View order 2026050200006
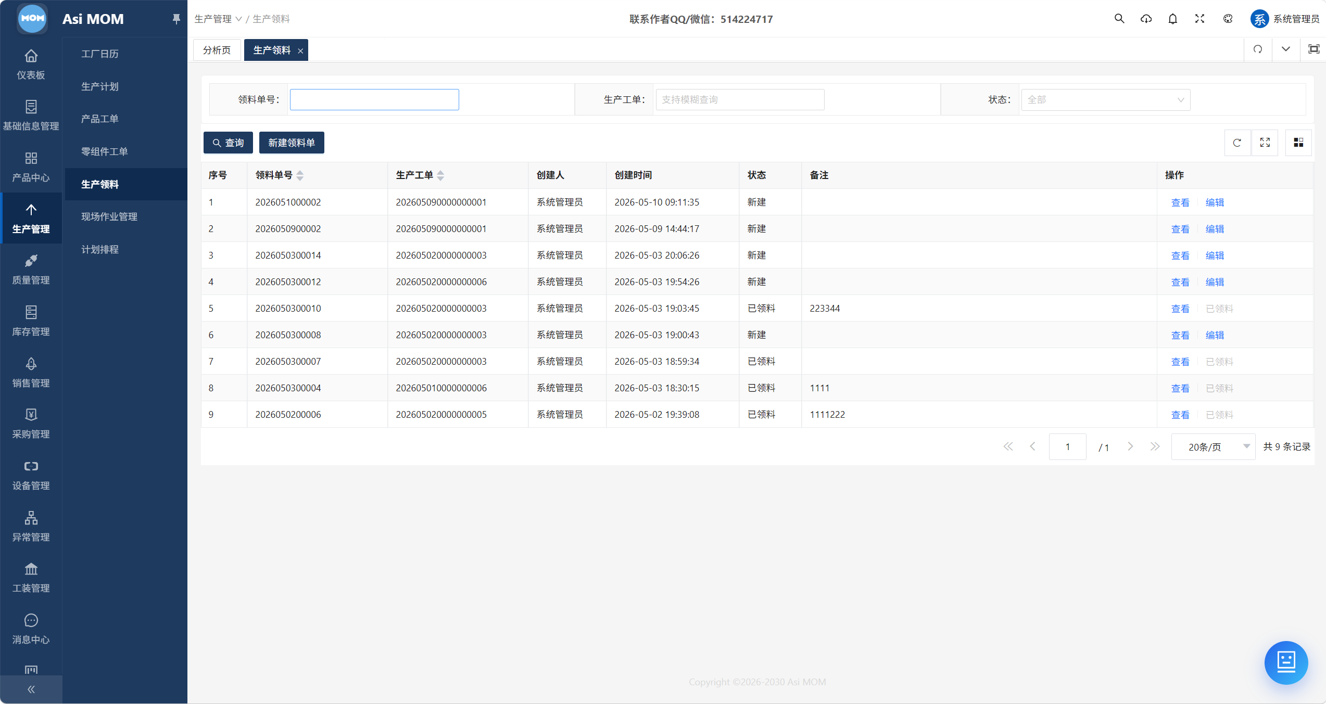This screenshot has width=1326, height=704. [1180, 415]
